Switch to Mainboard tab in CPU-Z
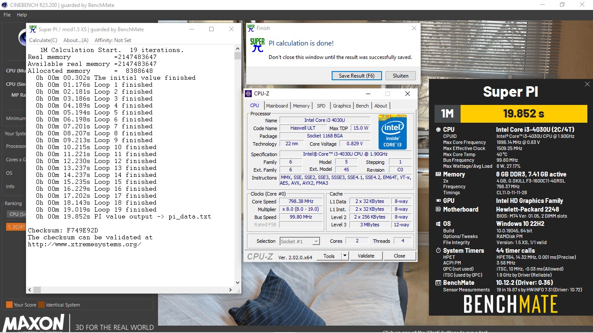The height and width of the screenshot is (333, 593). click(277, 106)
